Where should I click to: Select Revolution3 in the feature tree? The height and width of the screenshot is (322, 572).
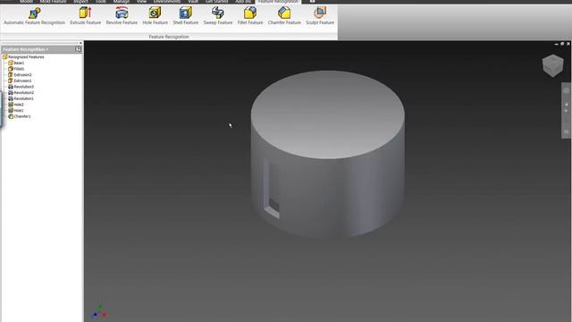pos(21,87)
